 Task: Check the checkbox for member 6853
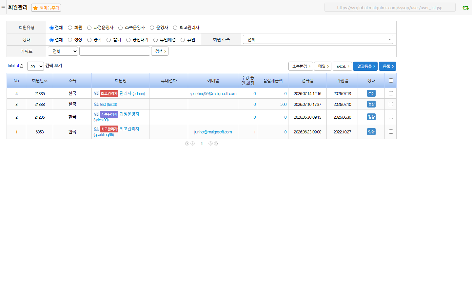coord(391,132)
